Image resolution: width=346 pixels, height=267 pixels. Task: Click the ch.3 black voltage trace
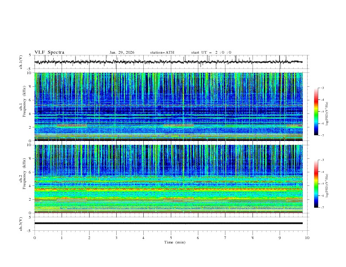tap(168, 223)
